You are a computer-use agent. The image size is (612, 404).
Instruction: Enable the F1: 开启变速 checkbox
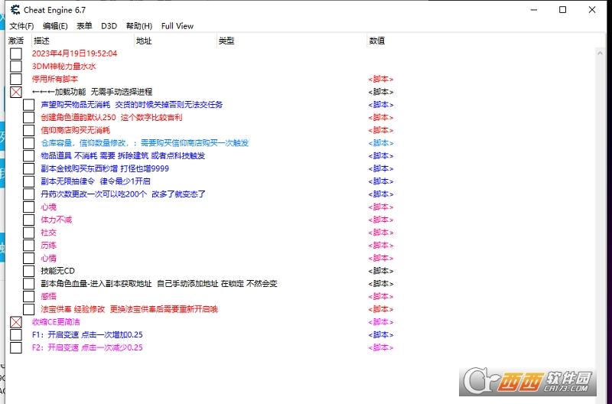[16, 335]
